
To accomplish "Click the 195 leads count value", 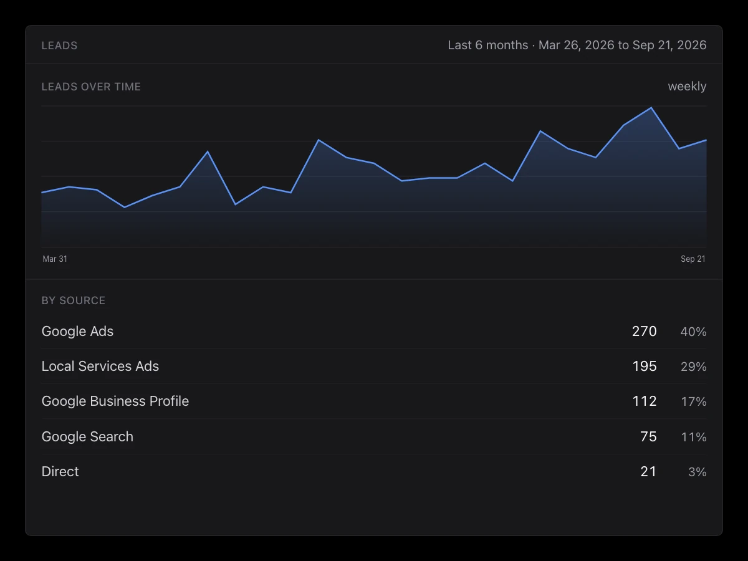I will pyautogui.click(x=645, y=367).
